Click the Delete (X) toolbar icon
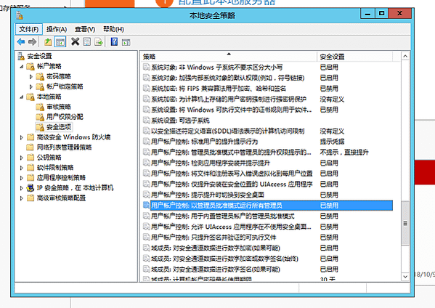Viewport: 435px width, 308px height. pyautogui.click(x=75, y=42)
